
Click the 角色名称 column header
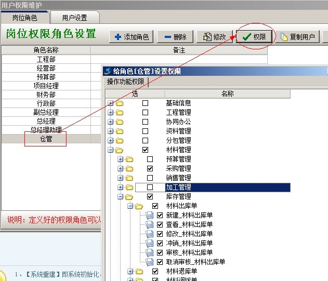(46, 50)
